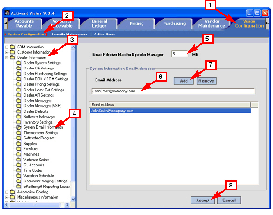Click the Machines folder icon
The height and width of the screenshot is (215, 273).
tap(19, 154)
